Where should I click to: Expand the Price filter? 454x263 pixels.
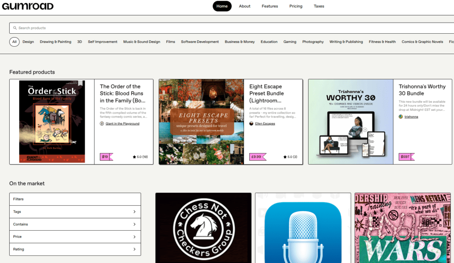(x=75, y=237)
